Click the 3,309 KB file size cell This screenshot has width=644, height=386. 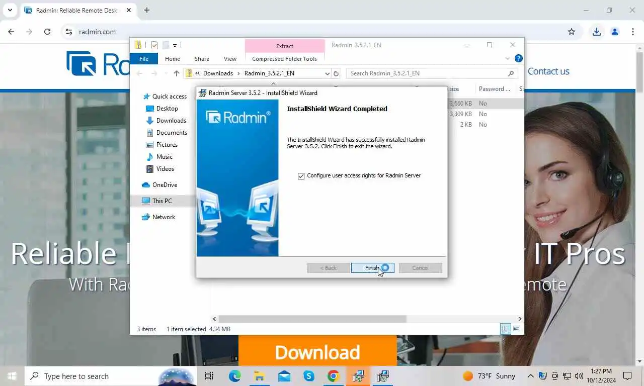[x=460, y=114]
